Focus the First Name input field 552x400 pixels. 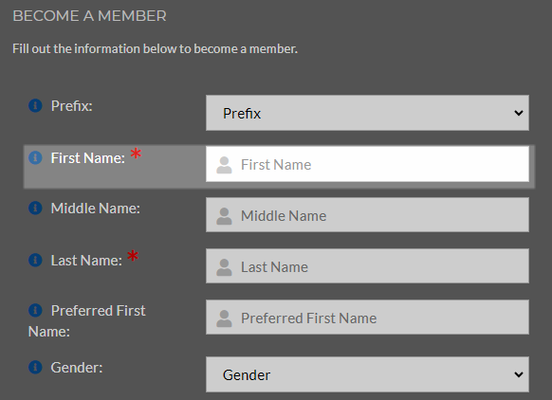(x=367, y=164)
